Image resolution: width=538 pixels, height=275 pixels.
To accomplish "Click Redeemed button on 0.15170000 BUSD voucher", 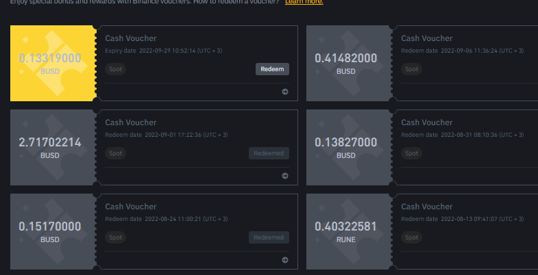I will (x=269, y=237).
